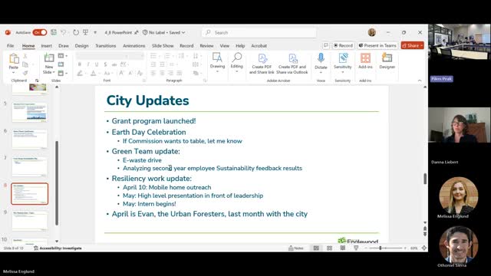This screenshot has width=491, height=276.
Task: Click the Bullets list icon
Action: click(x=153, y=56)
